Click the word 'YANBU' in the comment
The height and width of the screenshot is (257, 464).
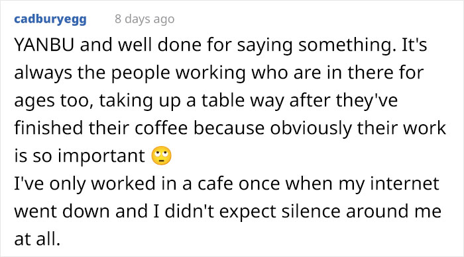pyautogui.click(x=44, y=45)
